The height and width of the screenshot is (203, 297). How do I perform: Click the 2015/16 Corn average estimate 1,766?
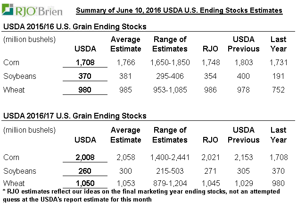click(x=125, y=62)
